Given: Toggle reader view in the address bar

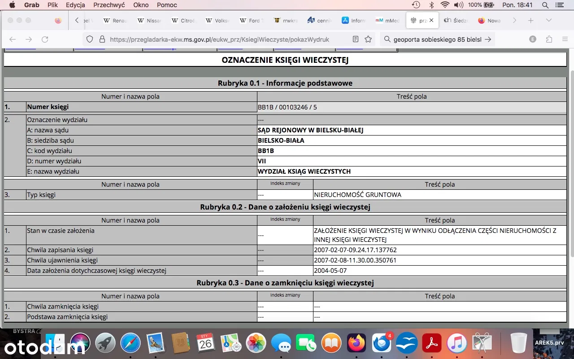Looking at the screenshot, I should [x=356, y=39].
